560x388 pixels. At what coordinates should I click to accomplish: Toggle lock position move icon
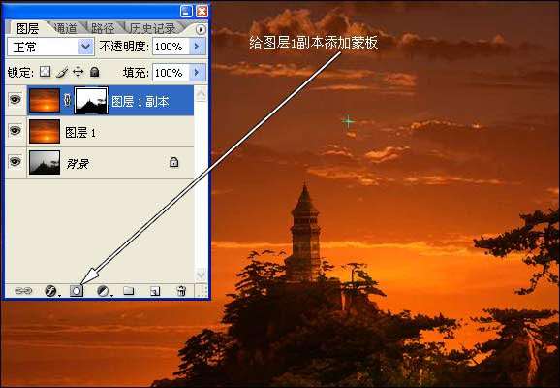78,72
